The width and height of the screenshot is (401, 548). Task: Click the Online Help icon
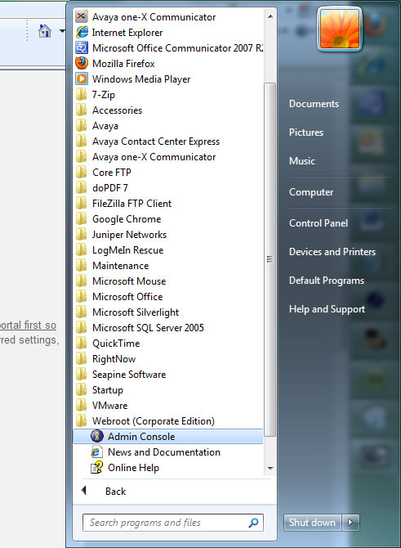pos(97,468)
